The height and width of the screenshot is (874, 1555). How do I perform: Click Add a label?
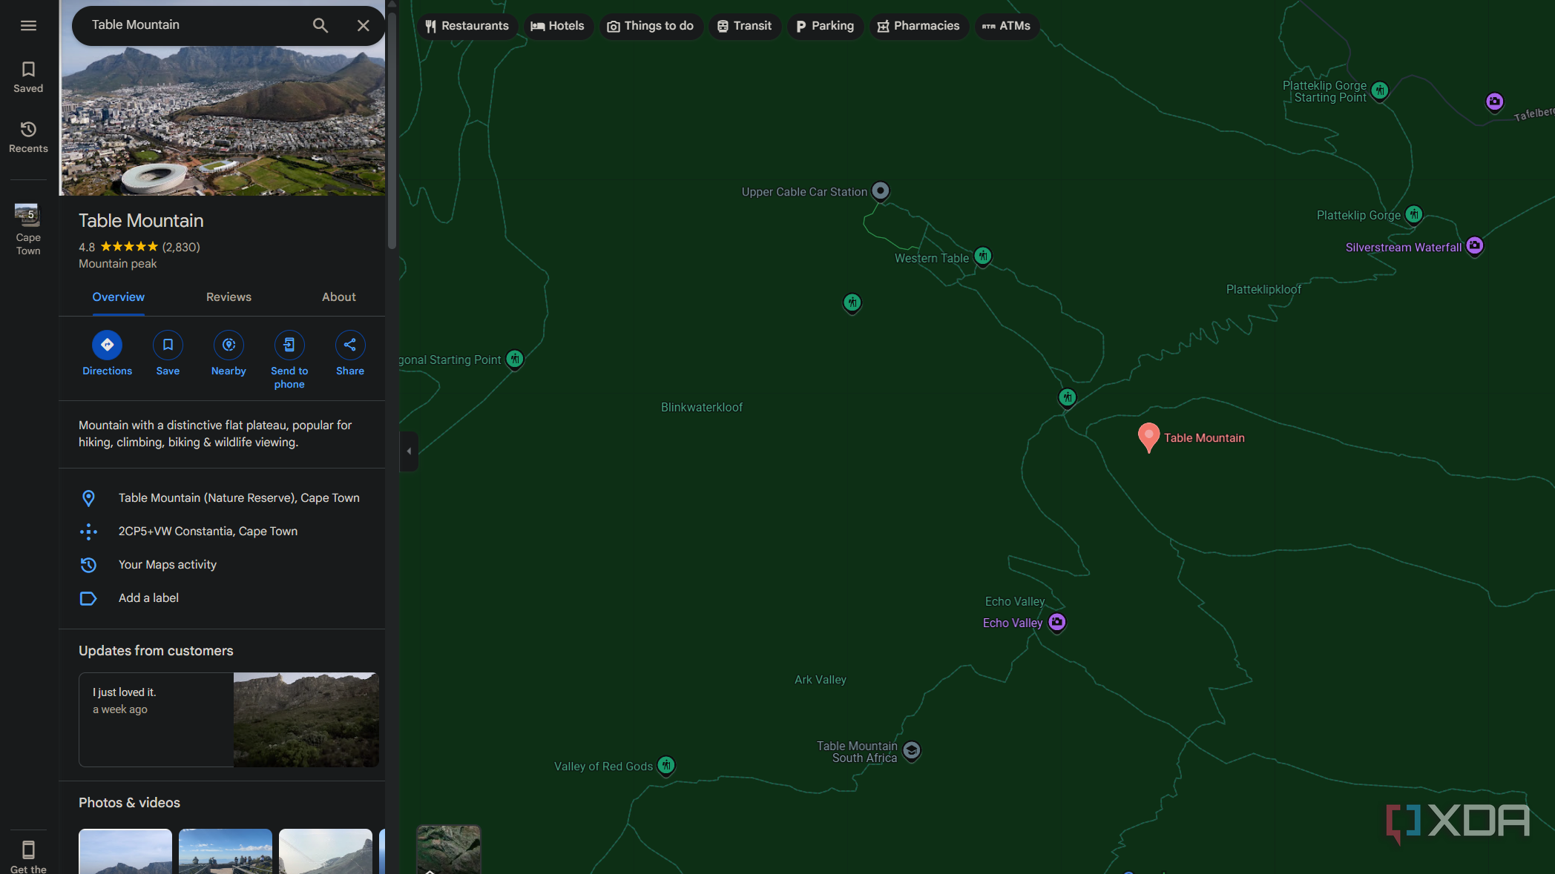[222, 598]
